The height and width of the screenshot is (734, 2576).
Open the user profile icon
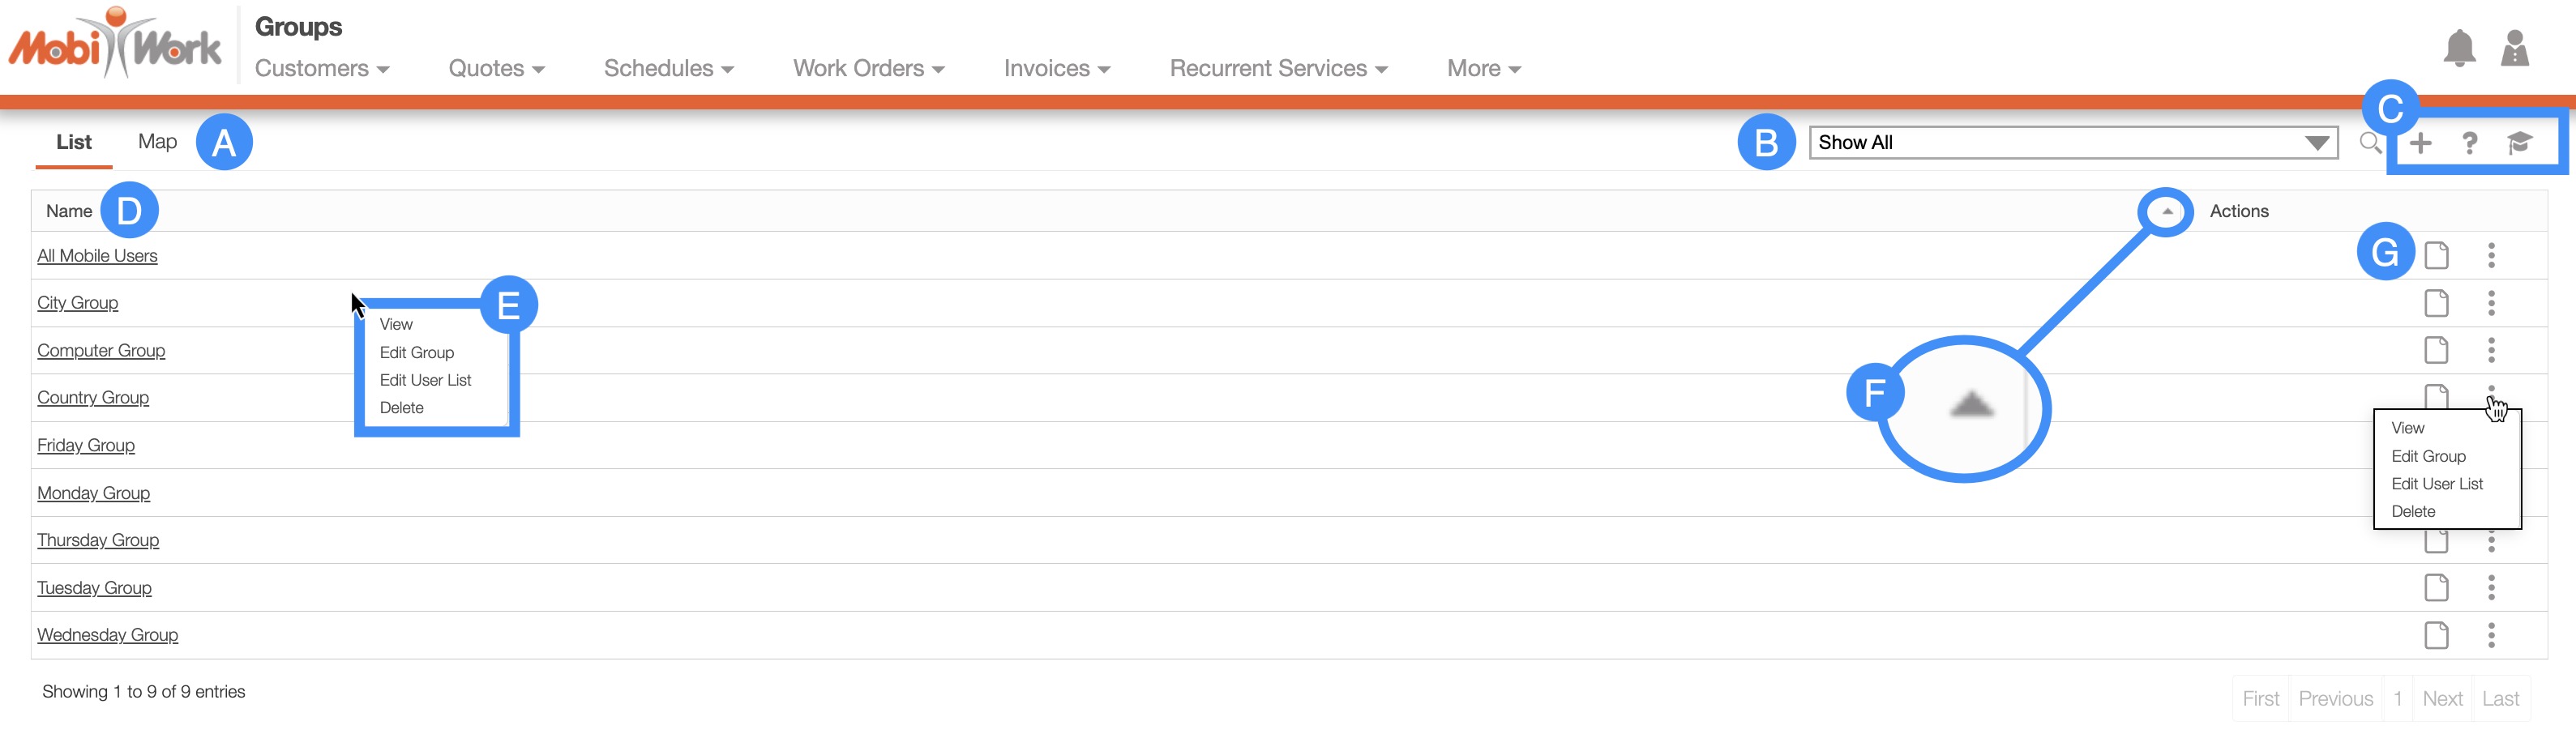click(x=2514, y=48)
